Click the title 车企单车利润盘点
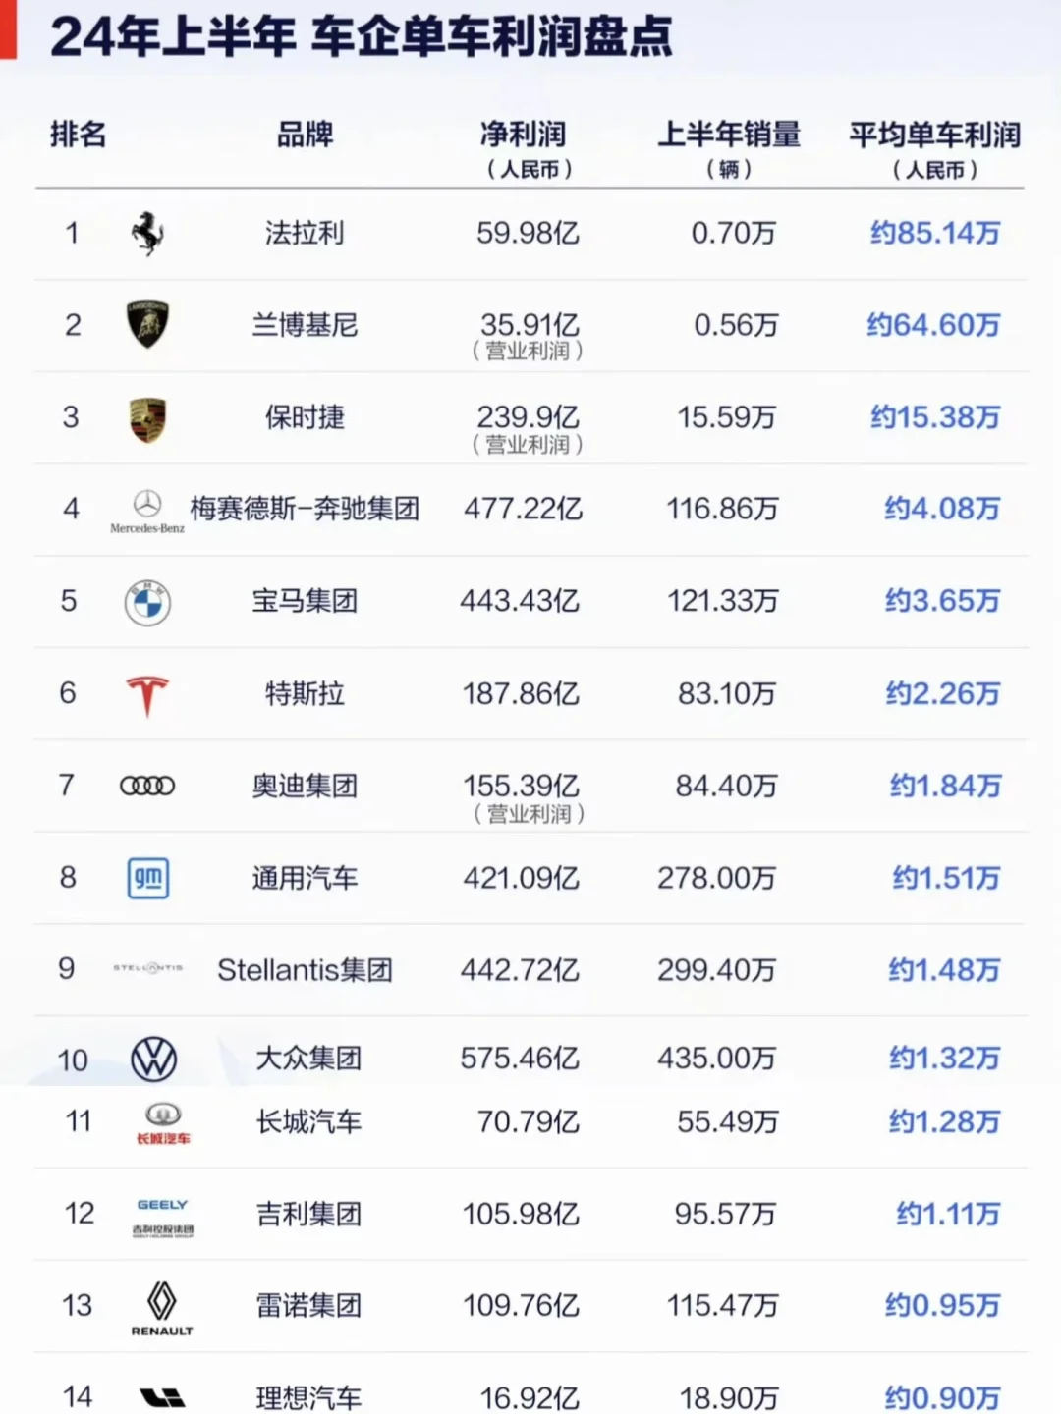 pyautogui.click(x=491, y=37)
